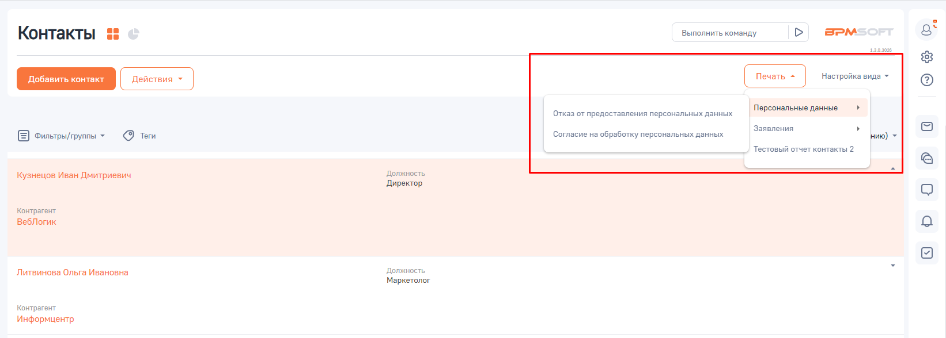Viewport: 946px width, 338px height.
Task: Open notifications bell icon
Action: [x=927, y=221]
